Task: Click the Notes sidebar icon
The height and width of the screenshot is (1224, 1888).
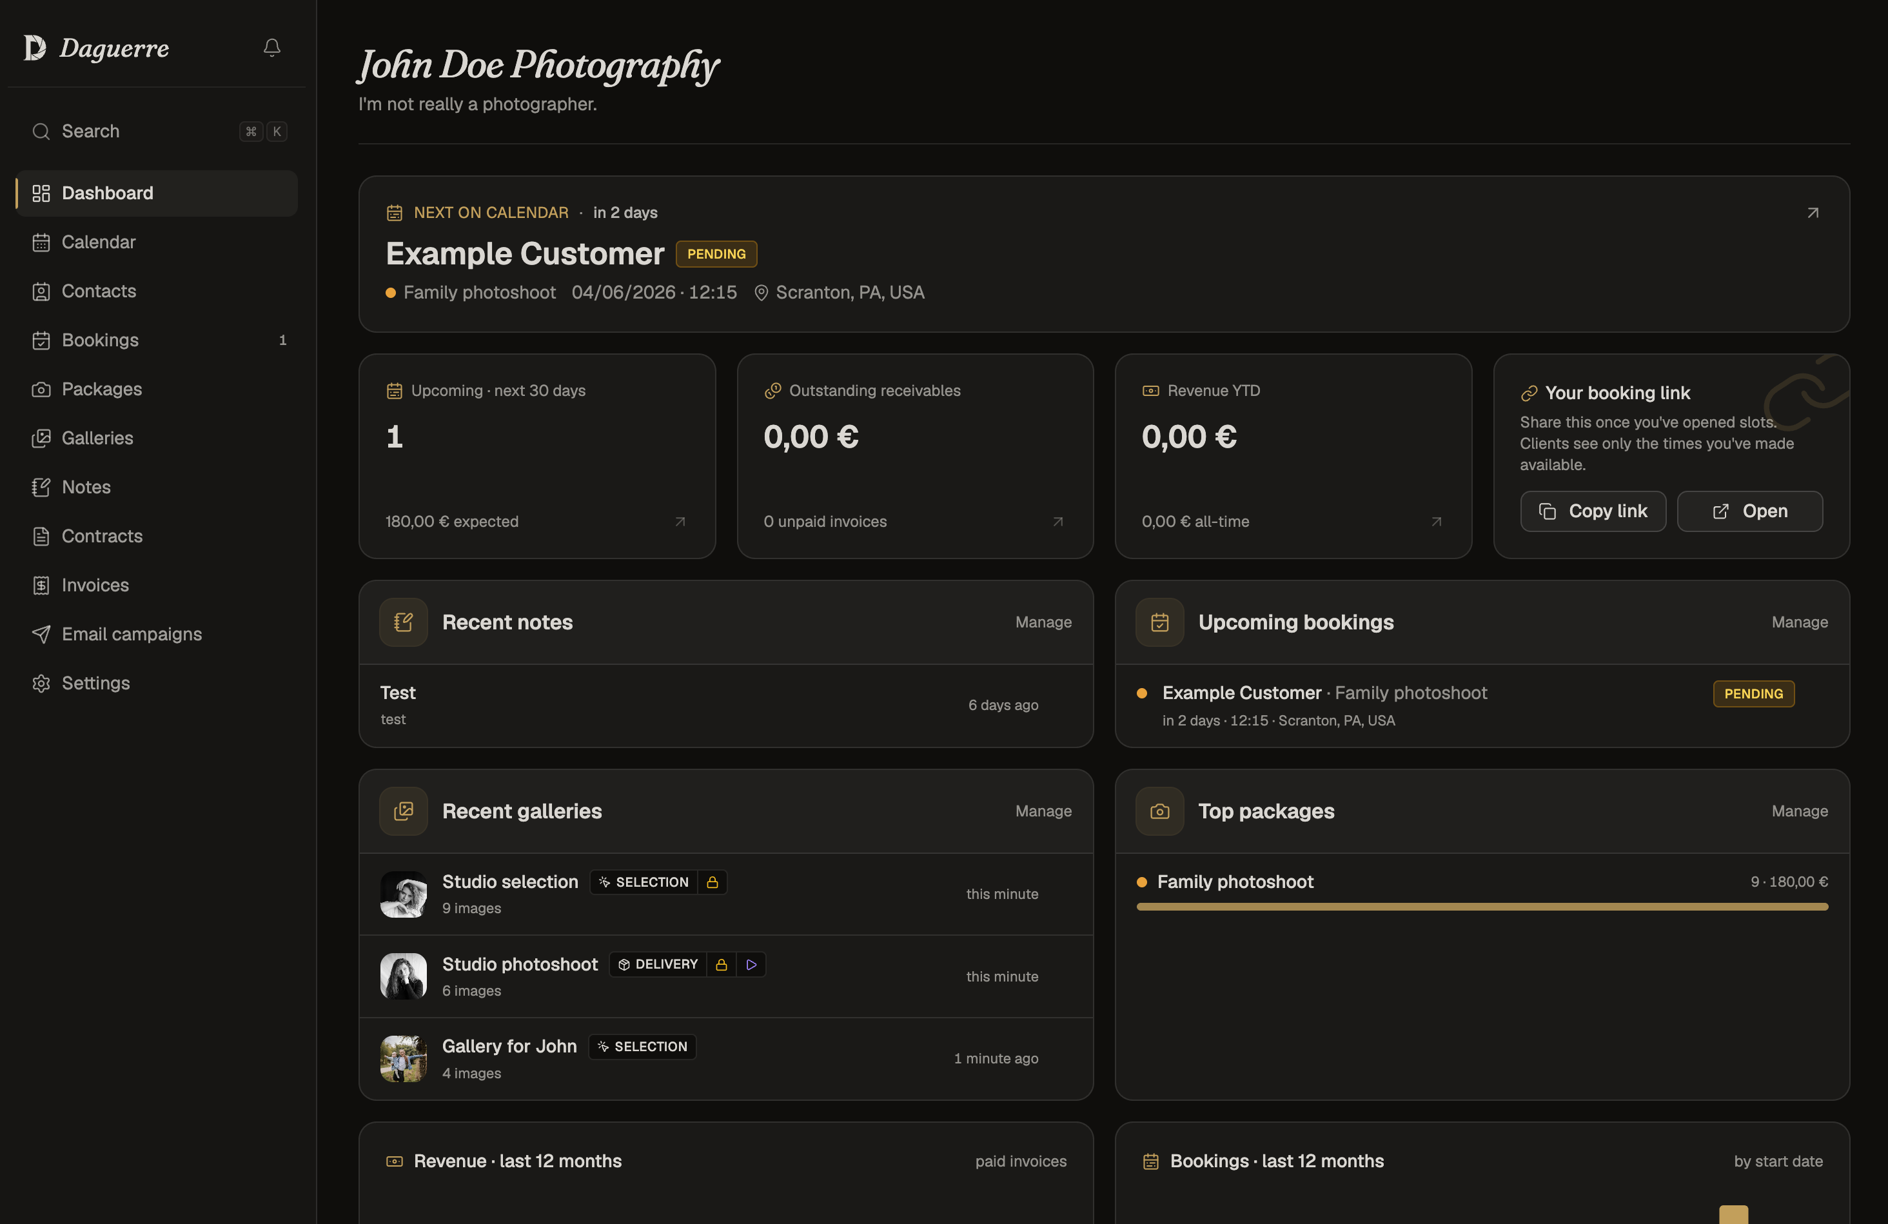Action: pyautogui.click(x=41, y=487)
